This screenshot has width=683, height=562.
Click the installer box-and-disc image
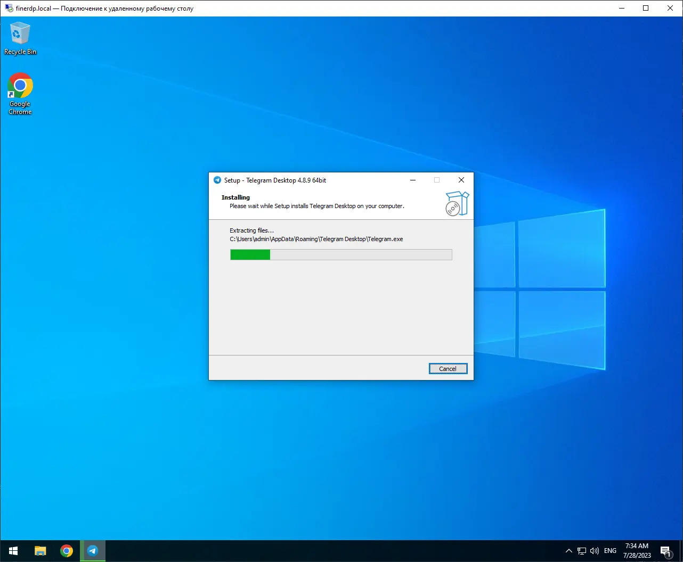tap(457, 204)
